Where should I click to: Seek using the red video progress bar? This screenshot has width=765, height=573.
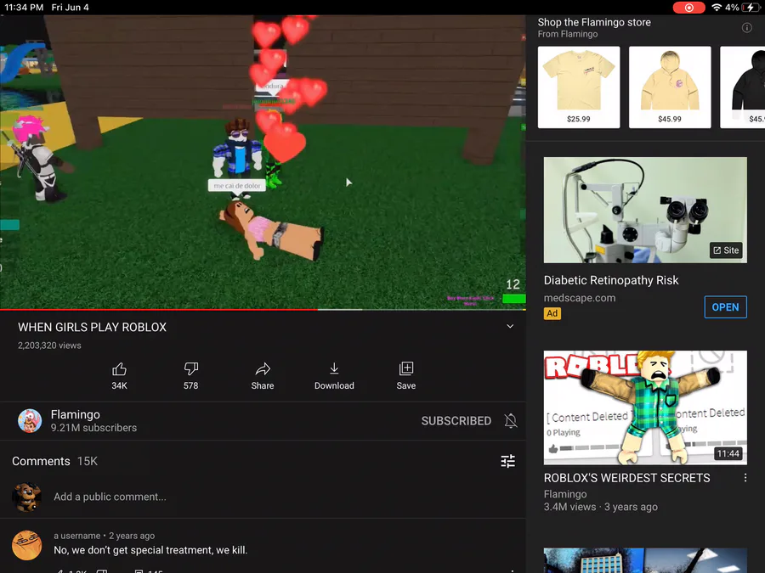point(263,309)
